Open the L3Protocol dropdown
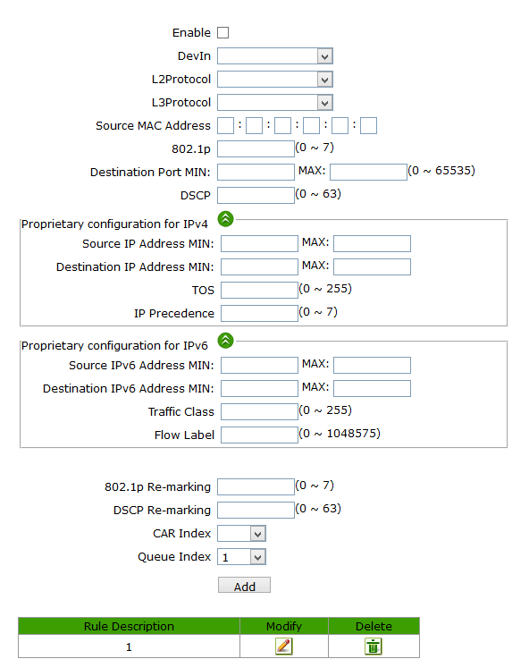Viewport: 529px width, 659px height. pyautogui.click(x=275, y=102)
